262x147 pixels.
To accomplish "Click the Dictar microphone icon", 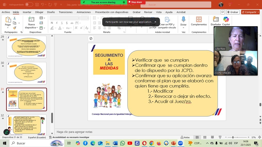I will click(183, 20).
